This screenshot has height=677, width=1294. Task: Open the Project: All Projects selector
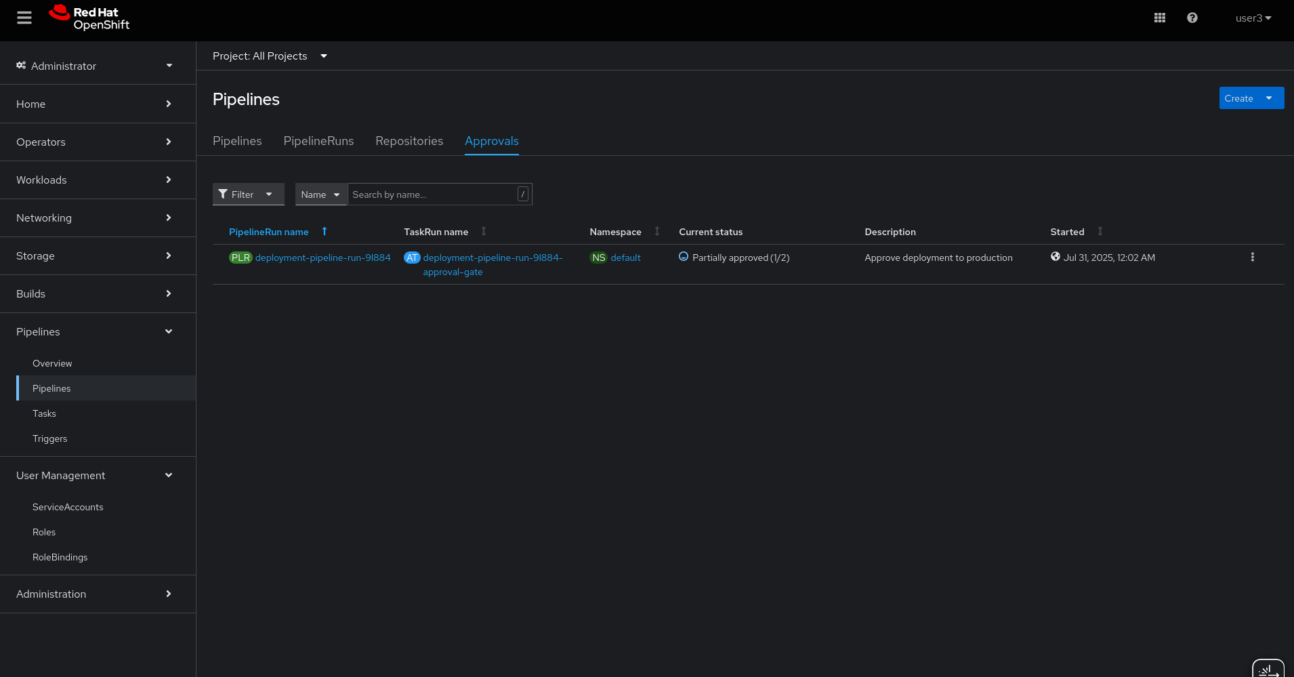pyautogui.click(x=270, y=56)
